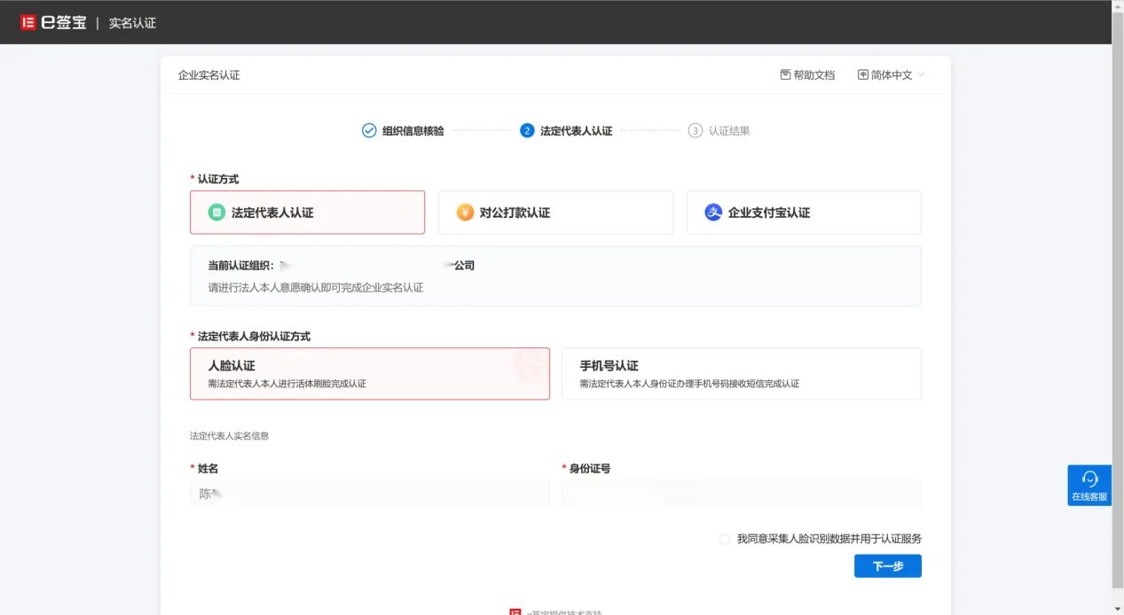Click the language globe icon beside 简体中文
Screen dimensions: 1124x615
[863, 75]
